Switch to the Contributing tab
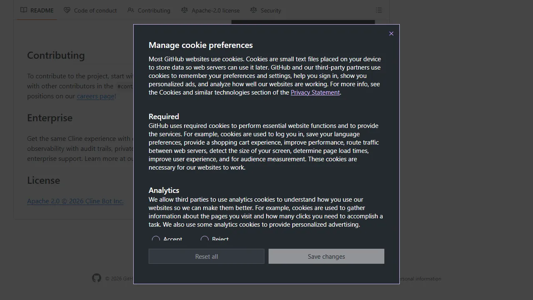Image resolution: width=533 pixels, height=300 pixels. point(154,10)
